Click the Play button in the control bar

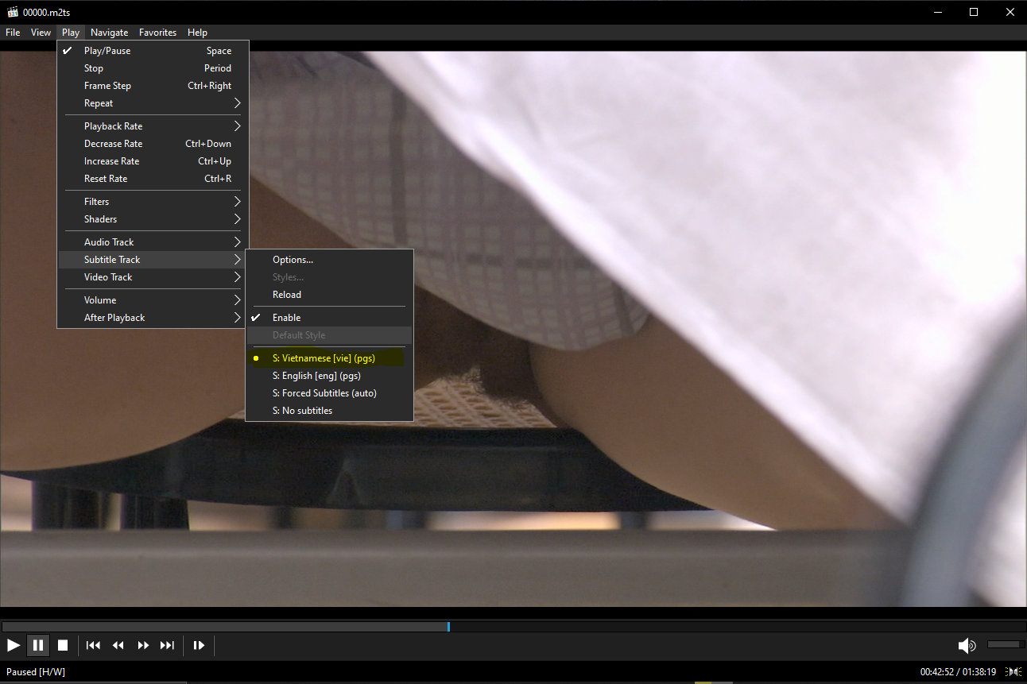14,645
